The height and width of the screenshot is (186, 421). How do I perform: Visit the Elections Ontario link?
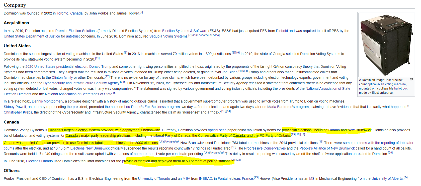(x=39, y=161)
